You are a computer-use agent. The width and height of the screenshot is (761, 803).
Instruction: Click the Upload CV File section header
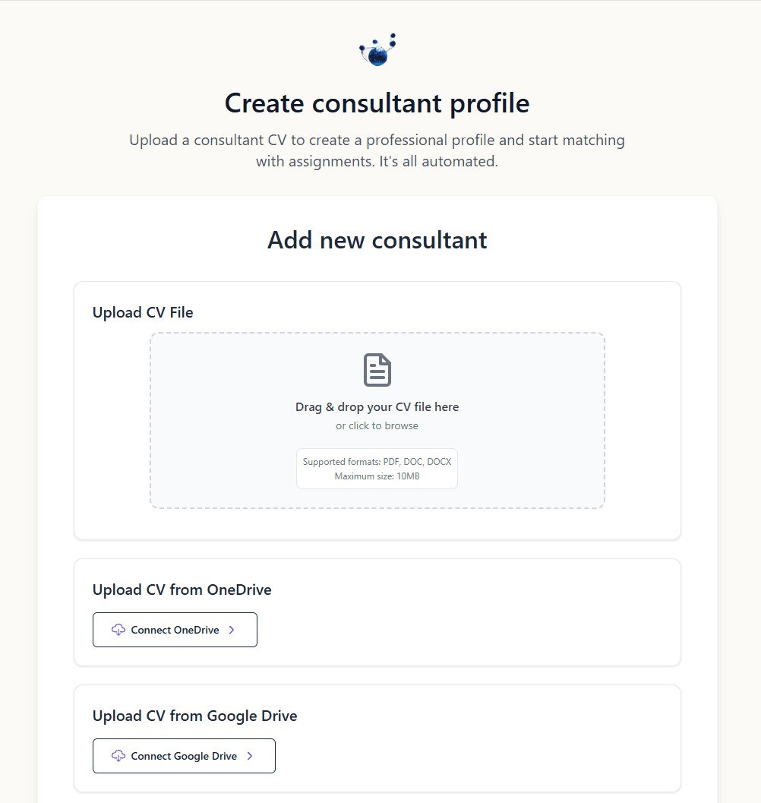coord(142,312)
